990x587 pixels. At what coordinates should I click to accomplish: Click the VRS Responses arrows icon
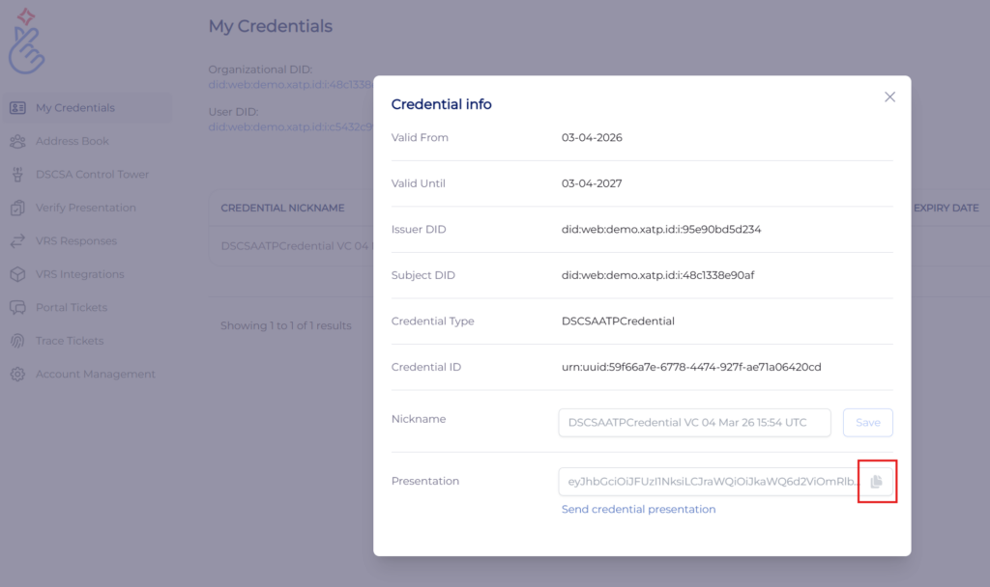click(x=17, y=241)
